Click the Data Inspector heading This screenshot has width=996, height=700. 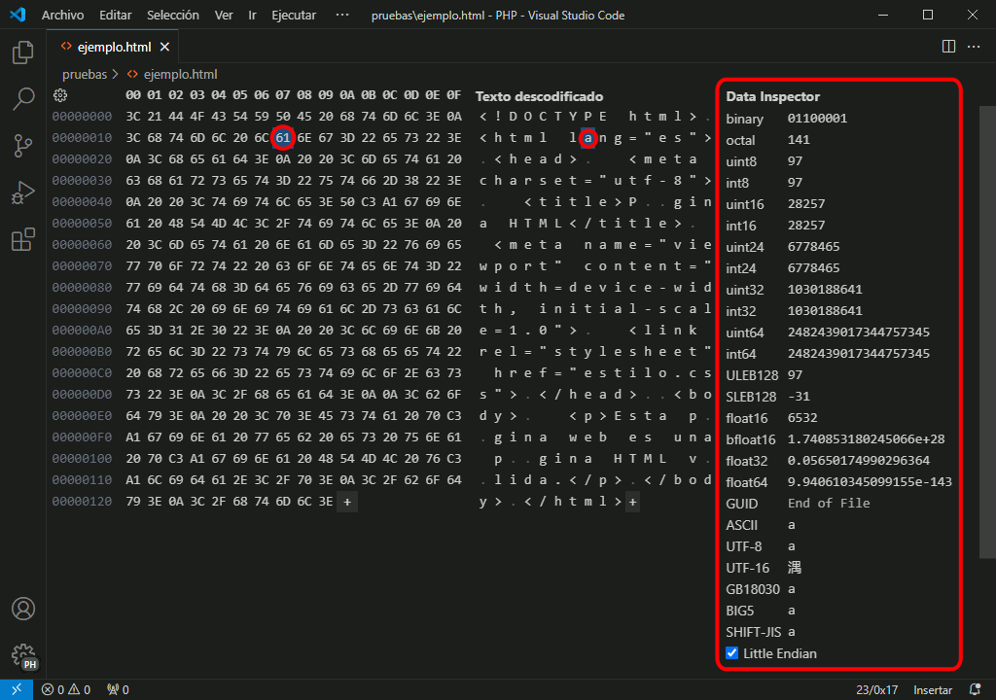click(773, 96)
